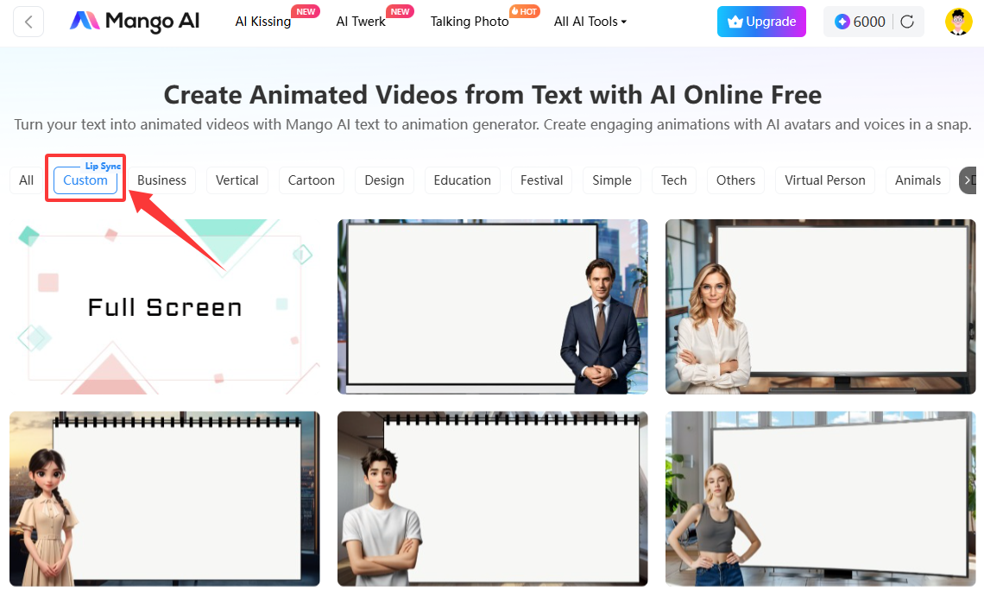Open the All AI Tools dropdown
This screenshot has height=593, width=984.
click(590, 22)
